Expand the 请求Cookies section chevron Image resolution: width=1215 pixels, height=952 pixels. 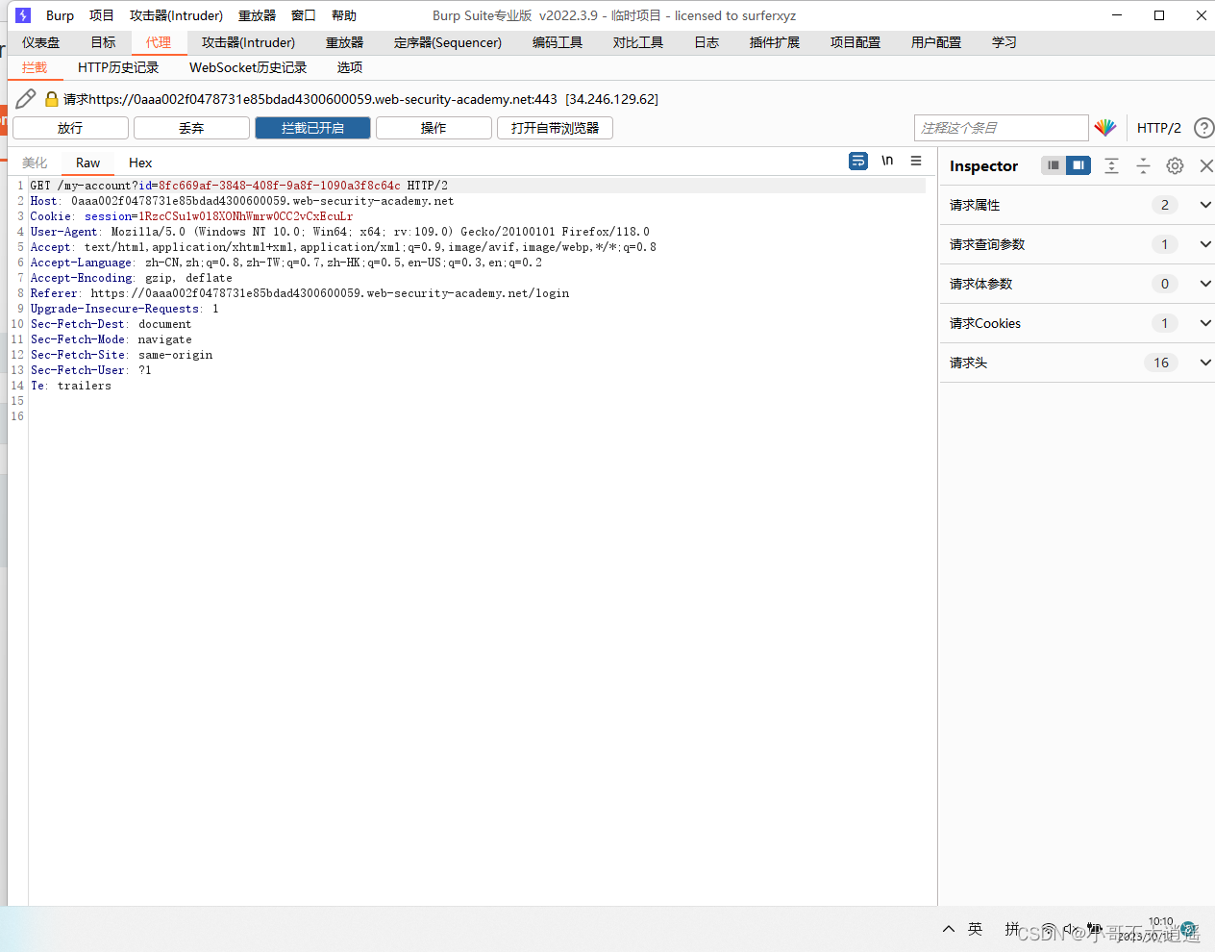tap(1205, 323)
